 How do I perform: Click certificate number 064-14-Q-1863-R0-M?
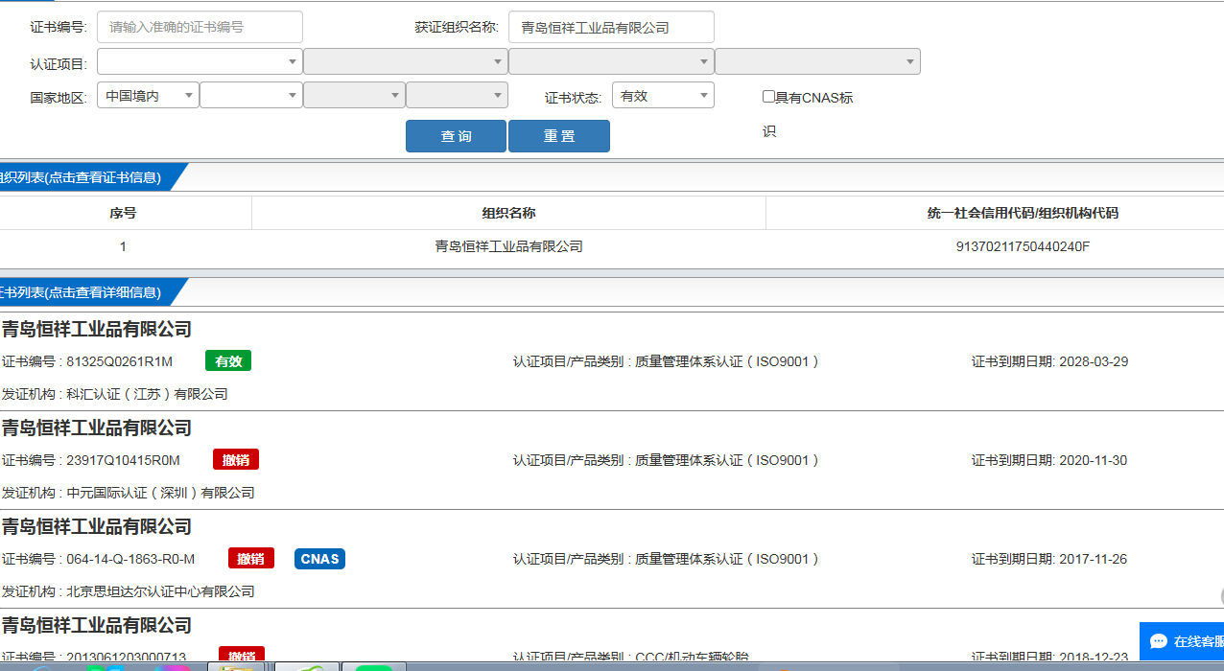[130, 559]
